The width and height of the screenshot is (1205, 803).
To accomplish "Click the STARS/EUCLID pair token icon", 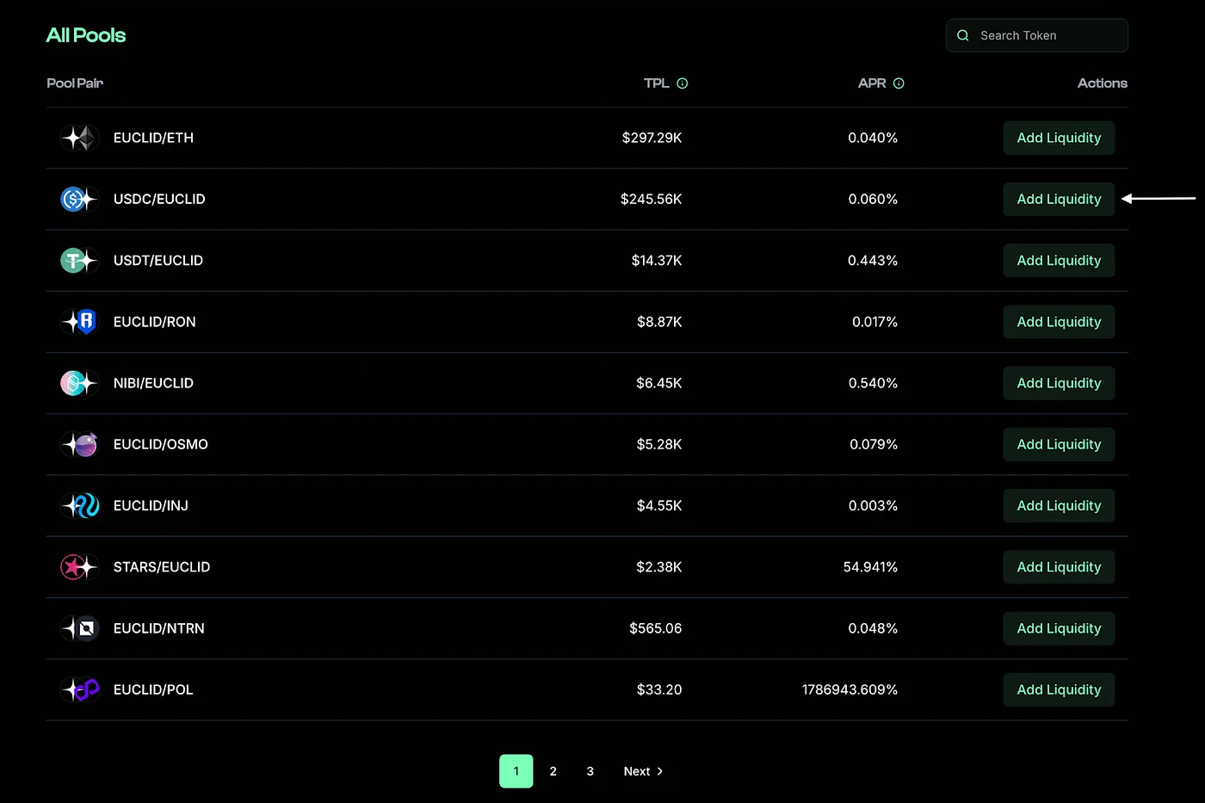I will [79, 567].
